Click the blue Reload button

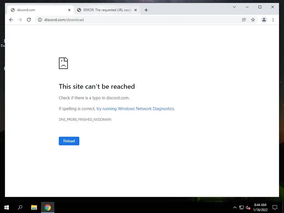[69, 141]
